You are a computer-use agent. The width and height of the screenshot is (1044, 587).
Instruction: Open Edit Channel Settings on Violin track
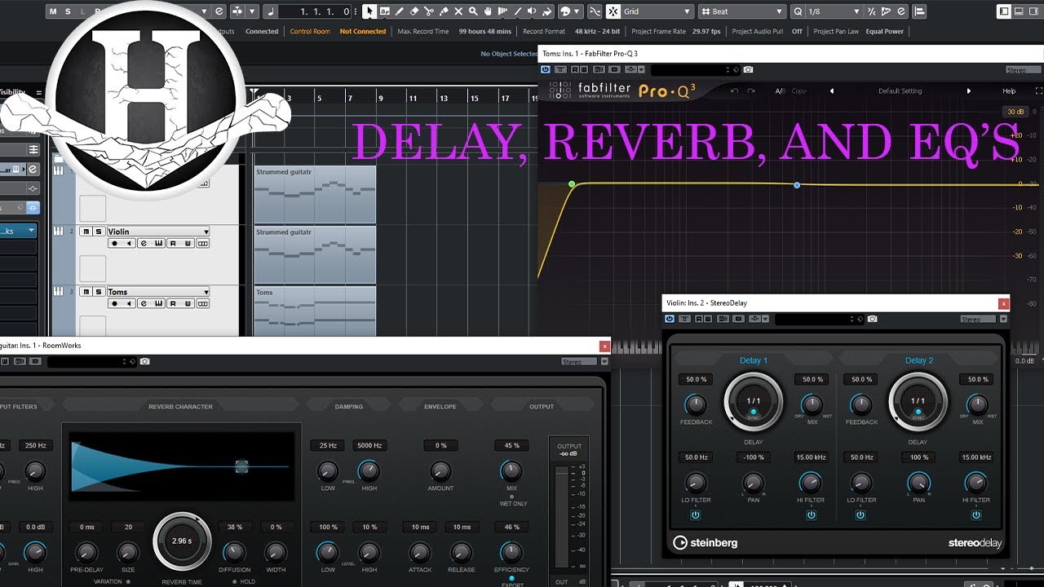(144, 244)
